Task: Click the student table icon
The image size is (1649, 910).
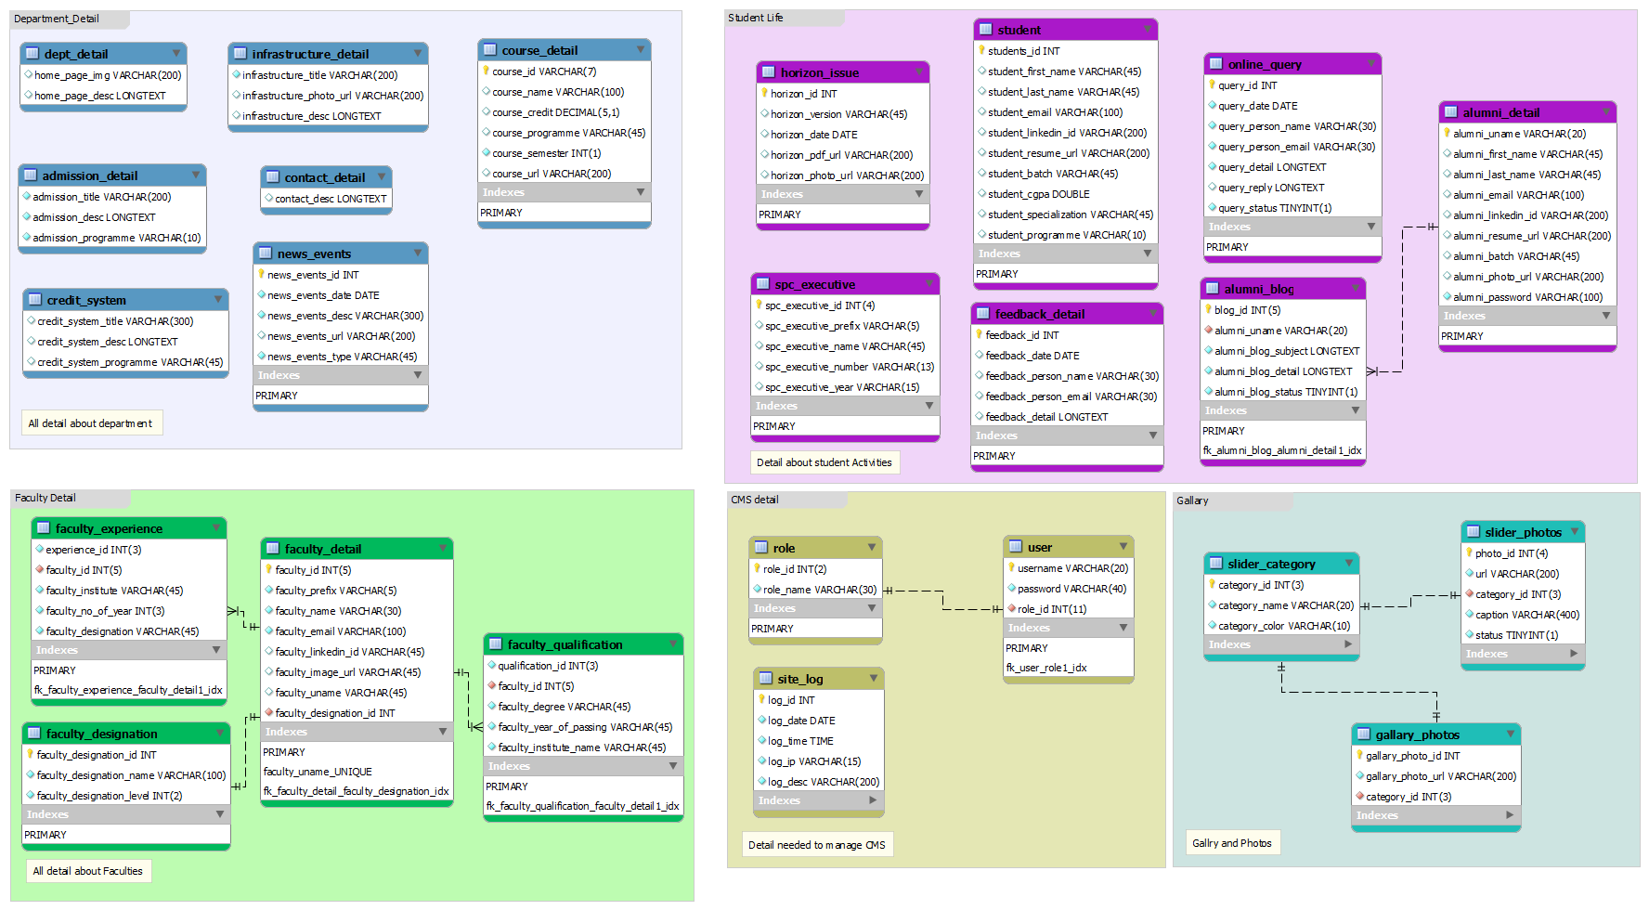Action: click(x=986, y=30)
